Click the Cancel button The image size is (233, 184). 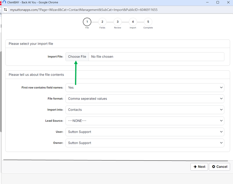click(219, 167)
